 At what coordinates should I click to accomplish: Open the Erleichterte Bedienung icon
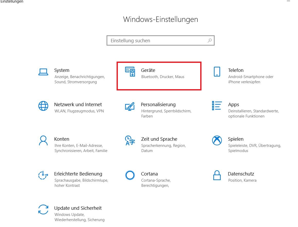coord(43,175)
